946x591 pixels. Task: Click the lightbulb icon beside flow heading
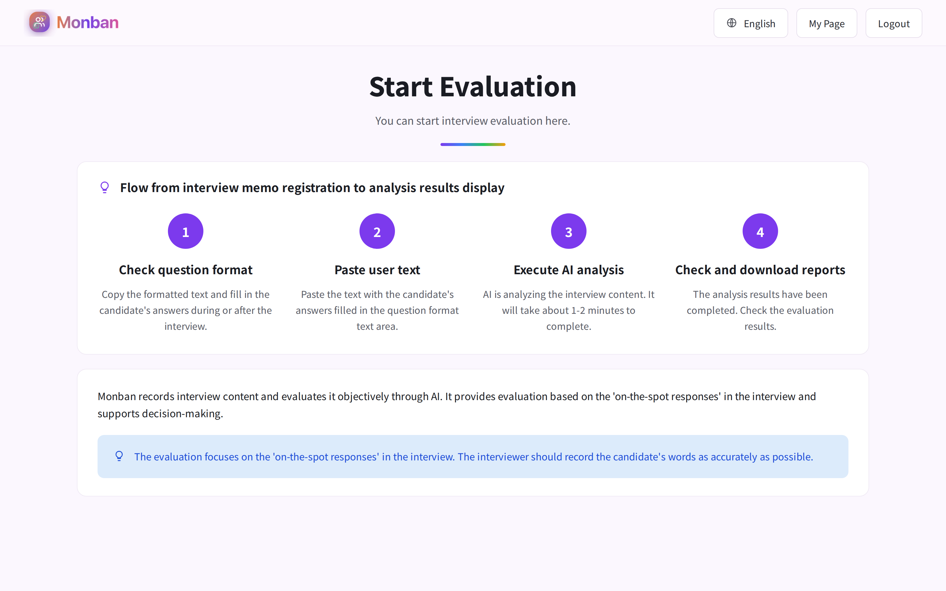click(104, 187)
